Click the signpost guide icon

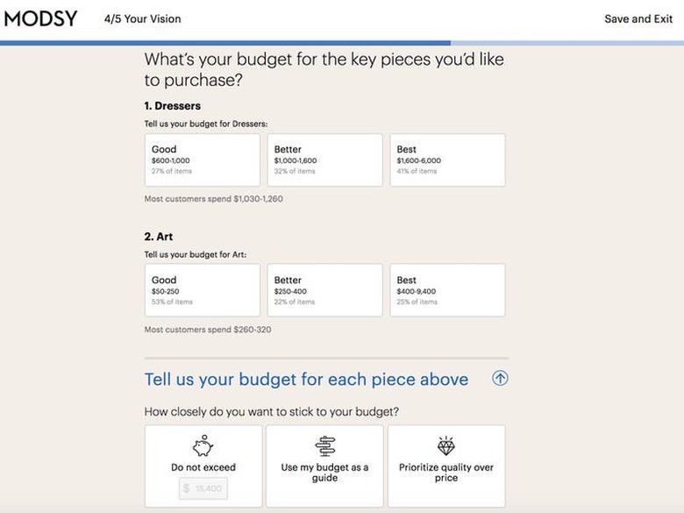(324, 446)
